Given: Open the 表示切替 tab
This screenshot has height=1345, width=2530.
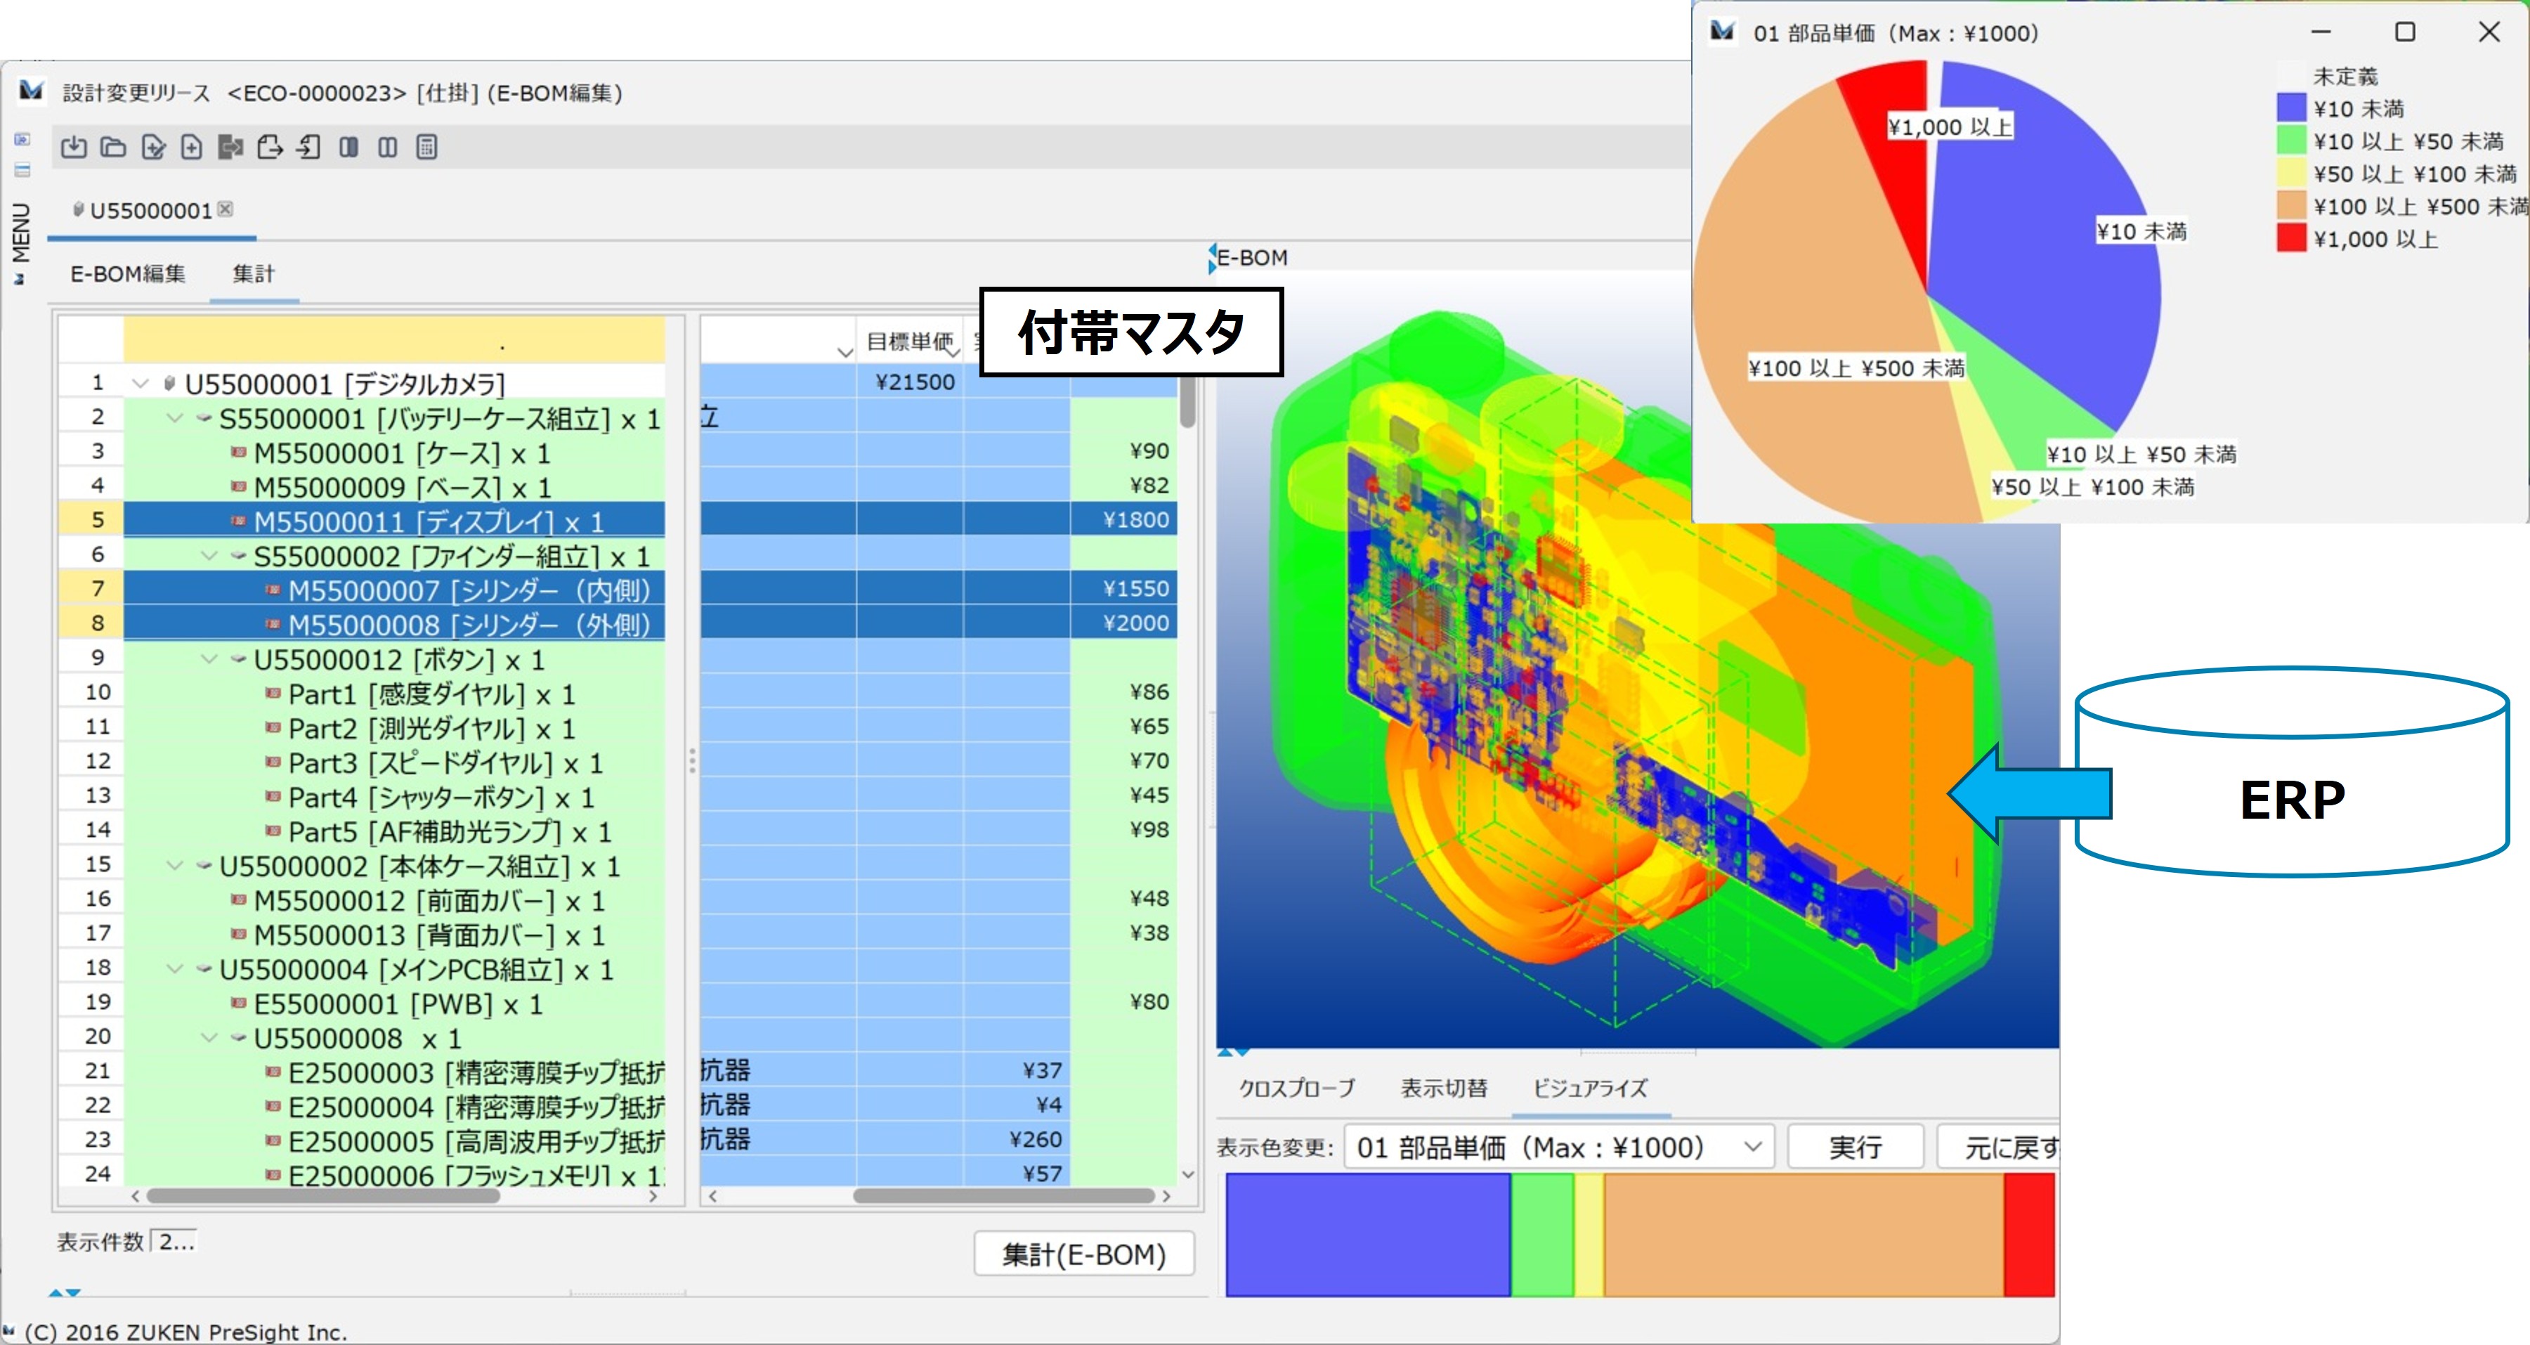Looking at the screenshot, I should pyautogui.click(x=1444, y=1088).
